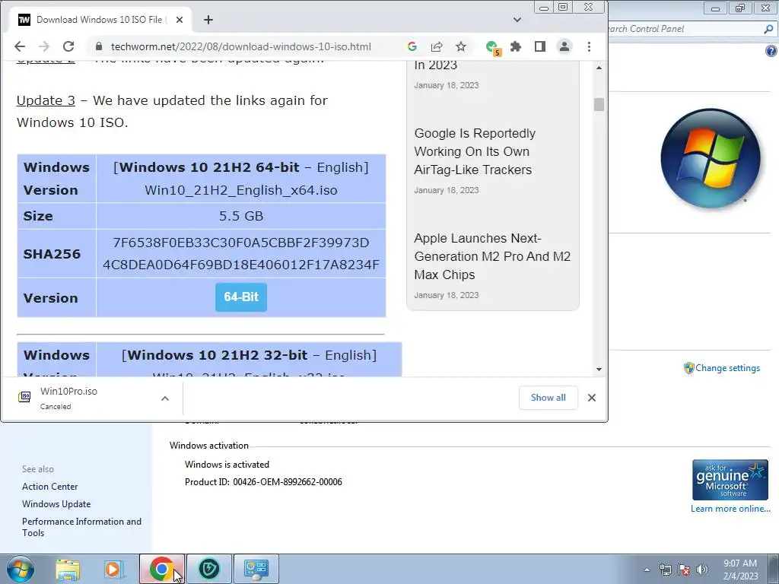779x584 pixels.
Task: Click the address bar URL
Action: pyautogui.click(x=240, y=46)
